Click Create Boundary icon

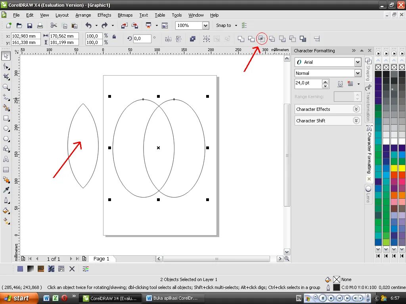303,39
